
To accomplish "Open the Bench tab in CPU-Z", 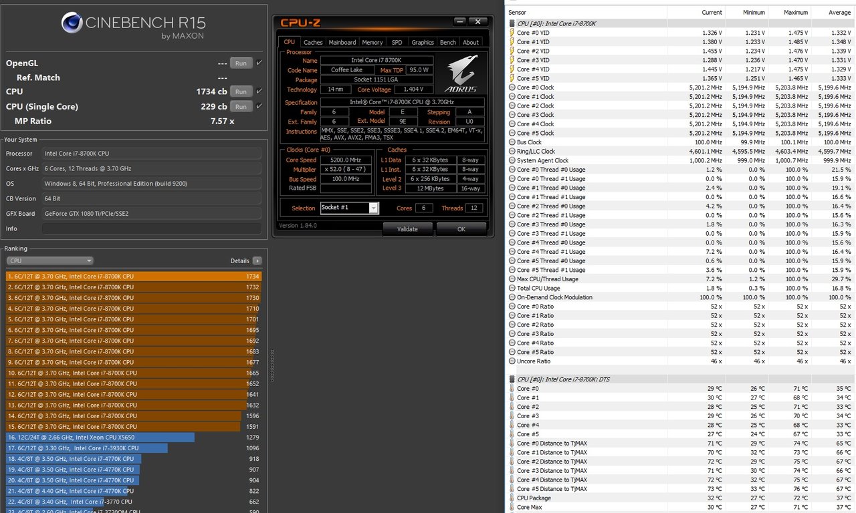I will point(448,42).
